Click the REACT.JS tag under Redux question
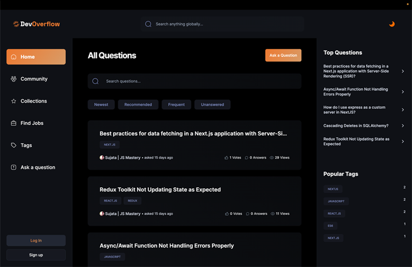Viewport: 412px width, 267px height. tap(110, 200)
